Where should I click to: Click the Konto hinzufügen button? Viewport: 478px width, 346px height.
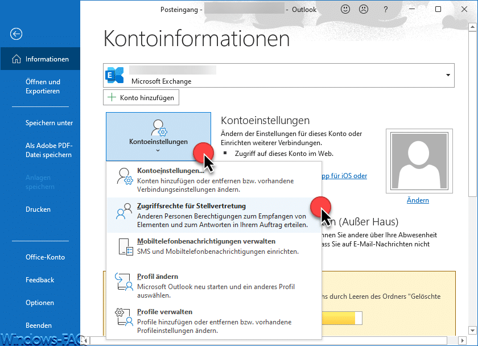(141, 97)
